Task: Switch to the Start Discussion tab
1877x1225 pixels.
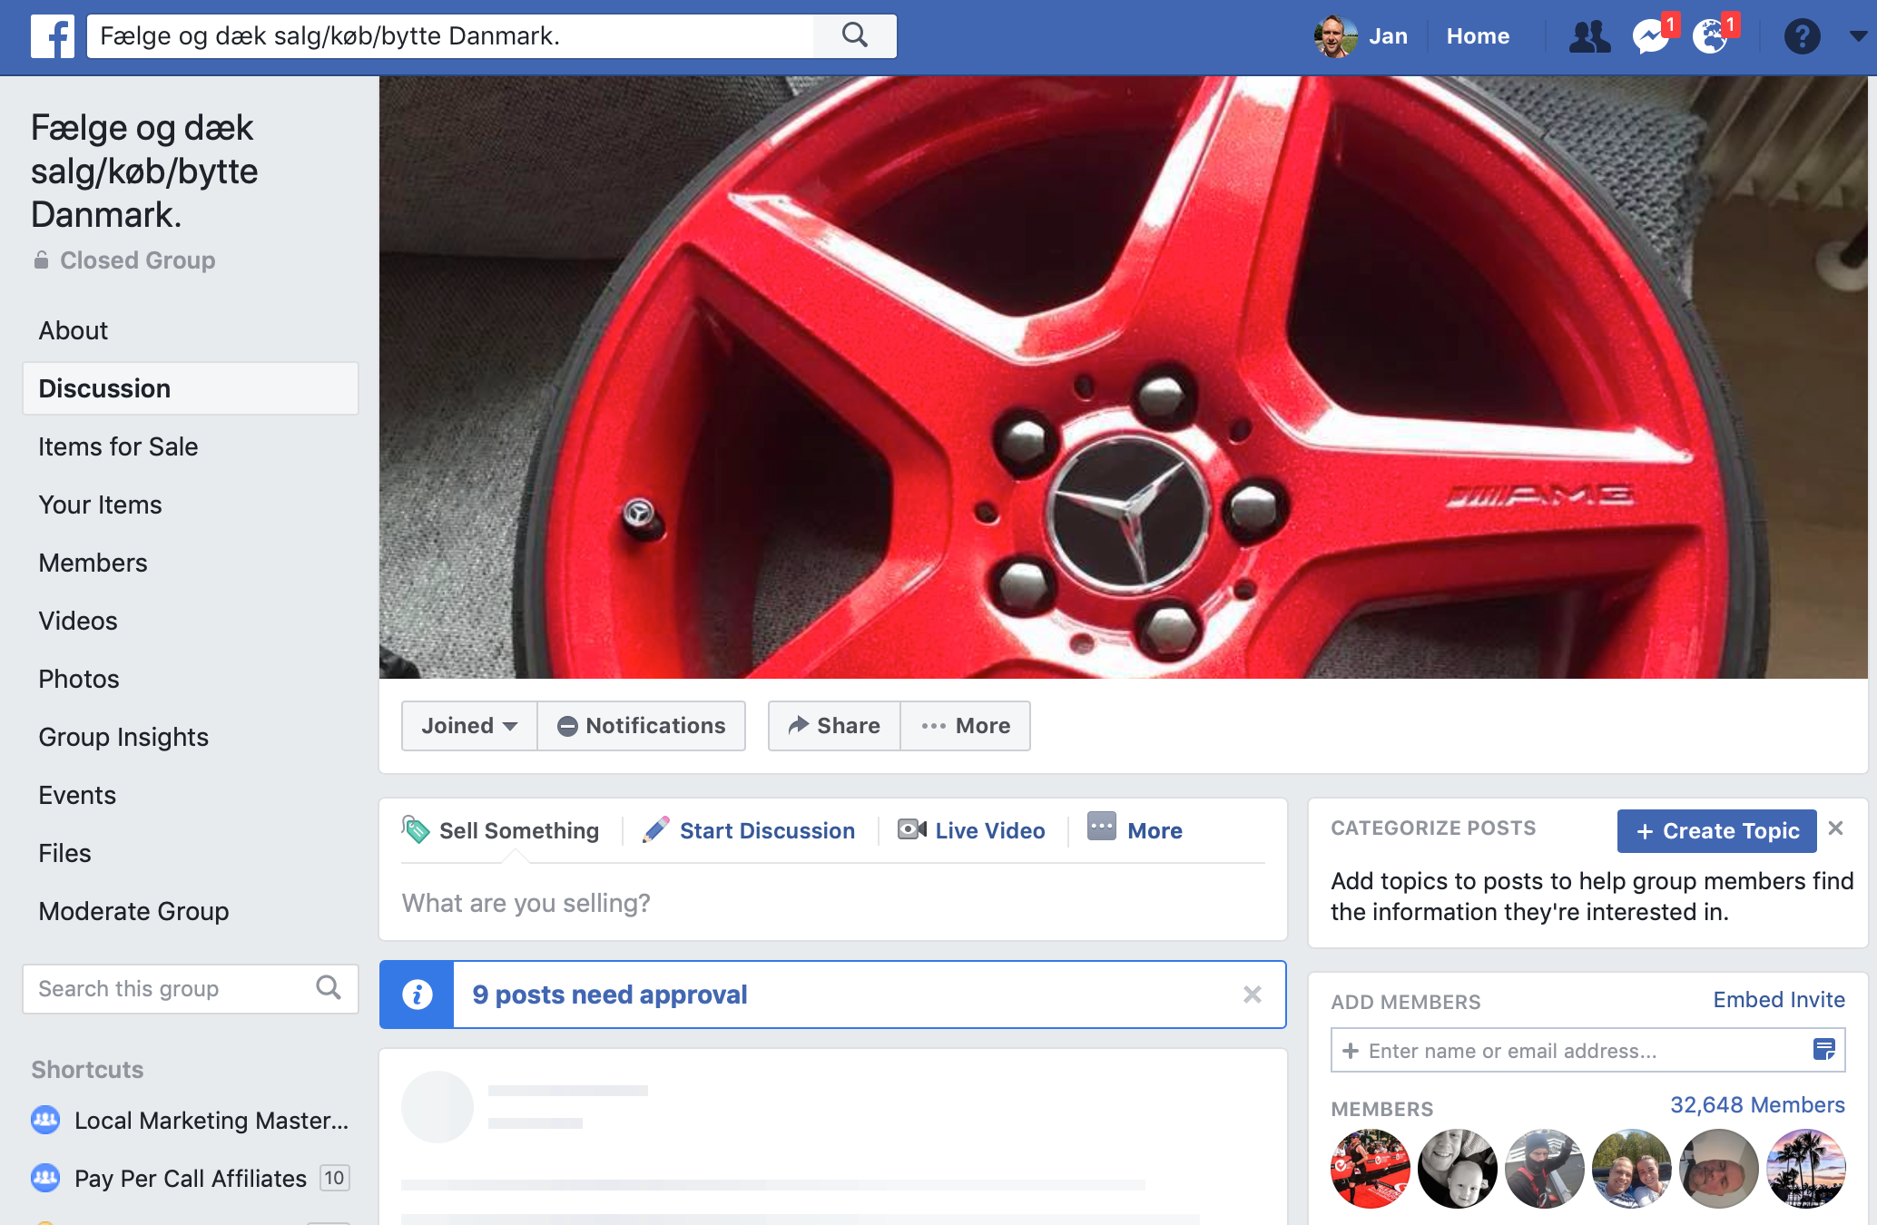Action: [749, 830]
